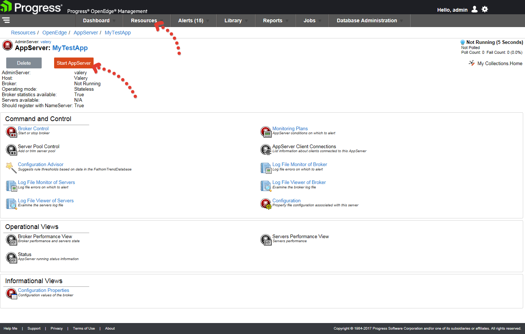This screenshot has height=334, width=525.
Task: Open the Alerts (15) menu
Action: coord(190,20)
